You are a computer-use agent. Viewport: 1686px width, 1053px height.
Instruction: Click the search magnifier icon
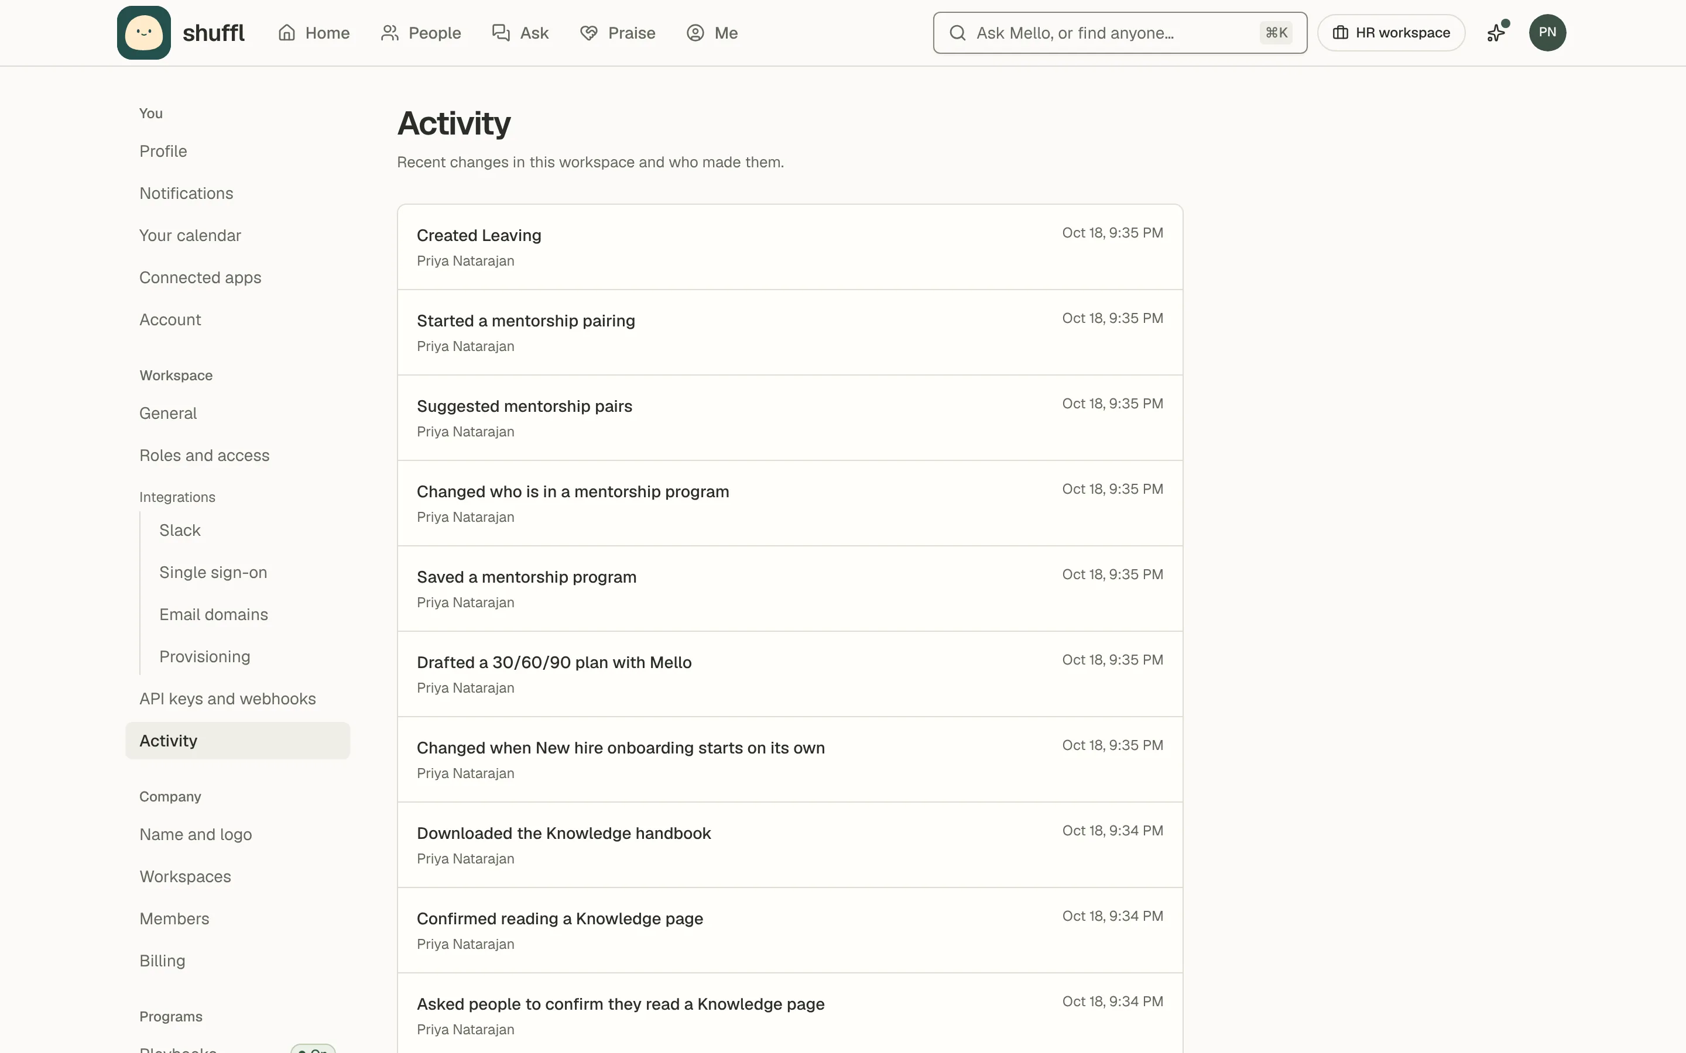(958, 33)
